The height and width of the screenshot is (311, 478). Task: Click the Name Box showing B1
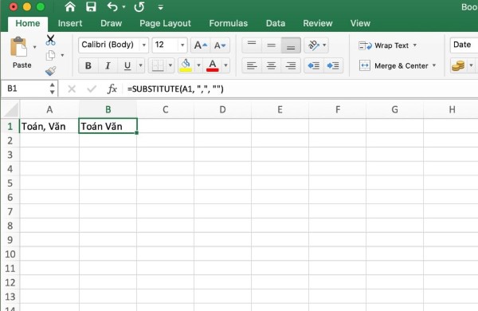25,89
